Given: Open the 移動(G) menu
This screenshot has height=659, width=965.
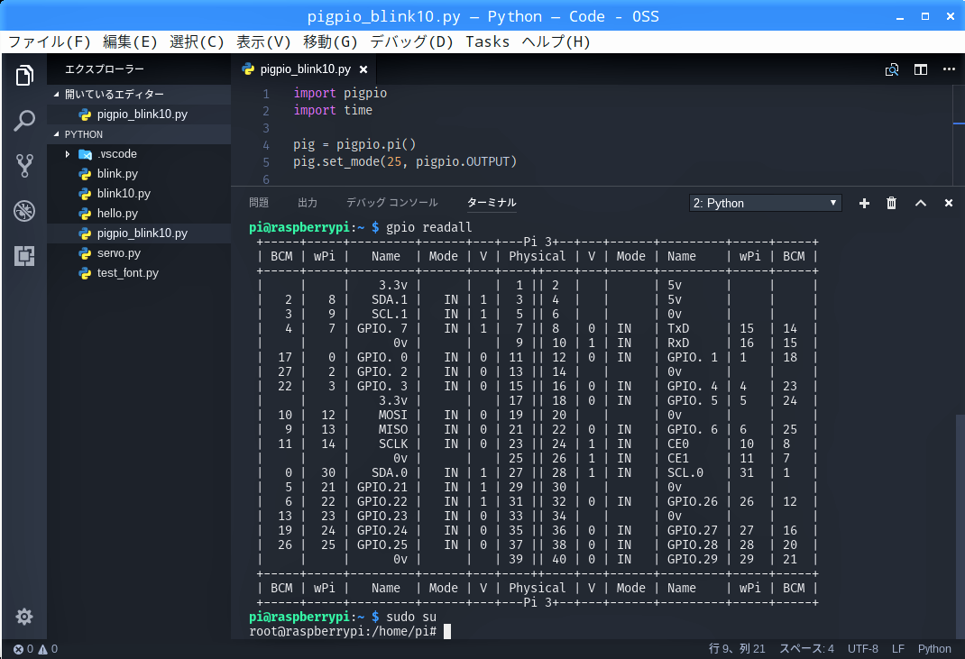Looking at the screenshot, I should 330,41.
